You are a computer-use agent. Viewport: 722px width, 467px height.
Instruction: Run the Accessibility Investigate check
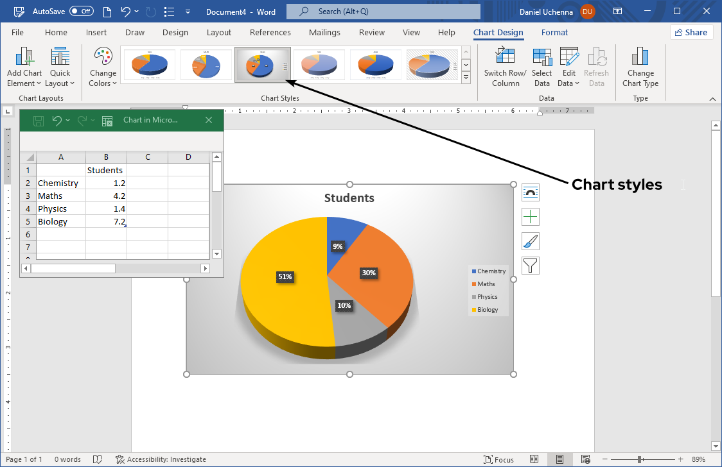pos(161,459)
